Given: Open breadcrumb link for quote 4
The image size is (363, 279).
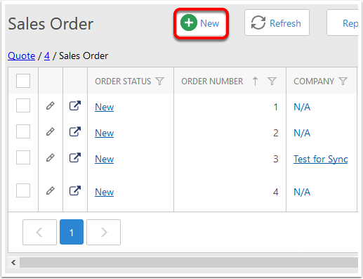Looking at the screenshot, I should [47, 56].
